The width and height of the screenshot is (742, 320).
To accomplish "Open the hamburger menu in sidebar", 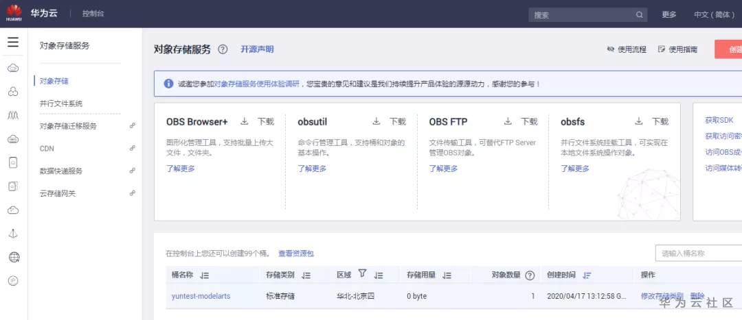I will pyautogui.click(x=12, y=42).
